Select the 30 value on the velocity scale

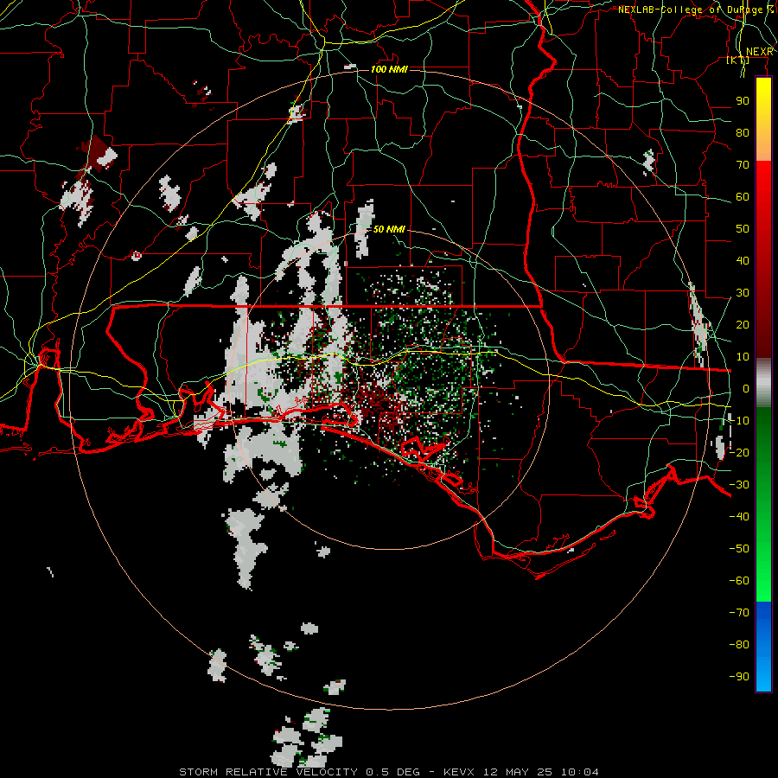[x=743, y=293]
